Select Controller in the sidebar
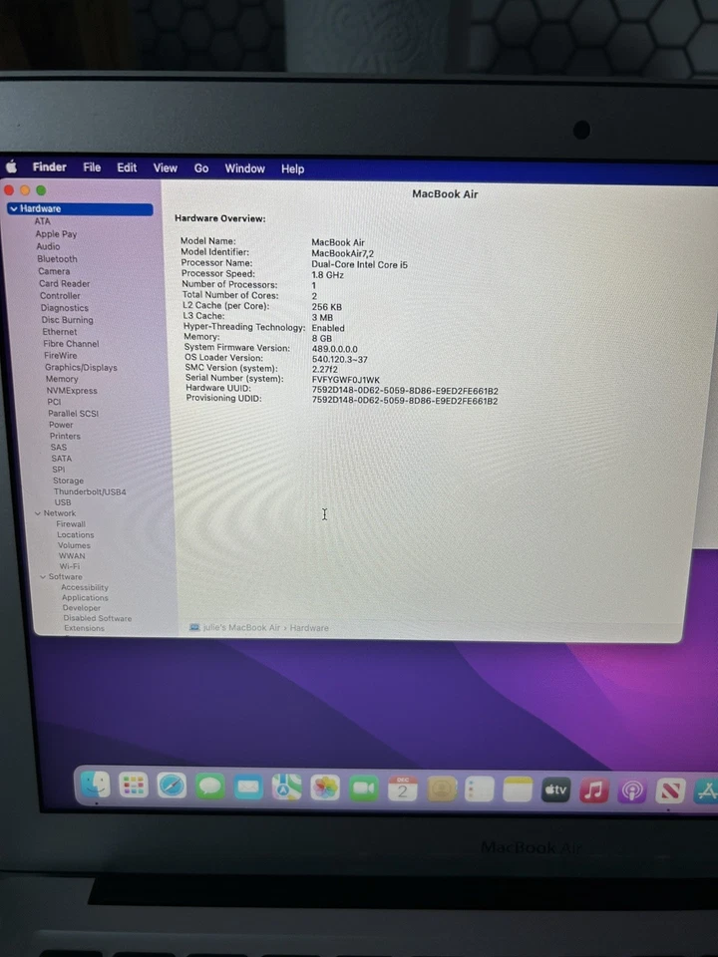 tap(60, 295)
